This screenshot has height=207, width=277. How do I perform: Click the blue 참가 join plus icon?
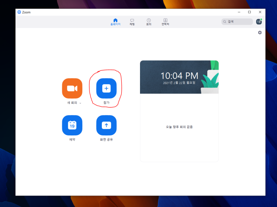pos(106,88)
